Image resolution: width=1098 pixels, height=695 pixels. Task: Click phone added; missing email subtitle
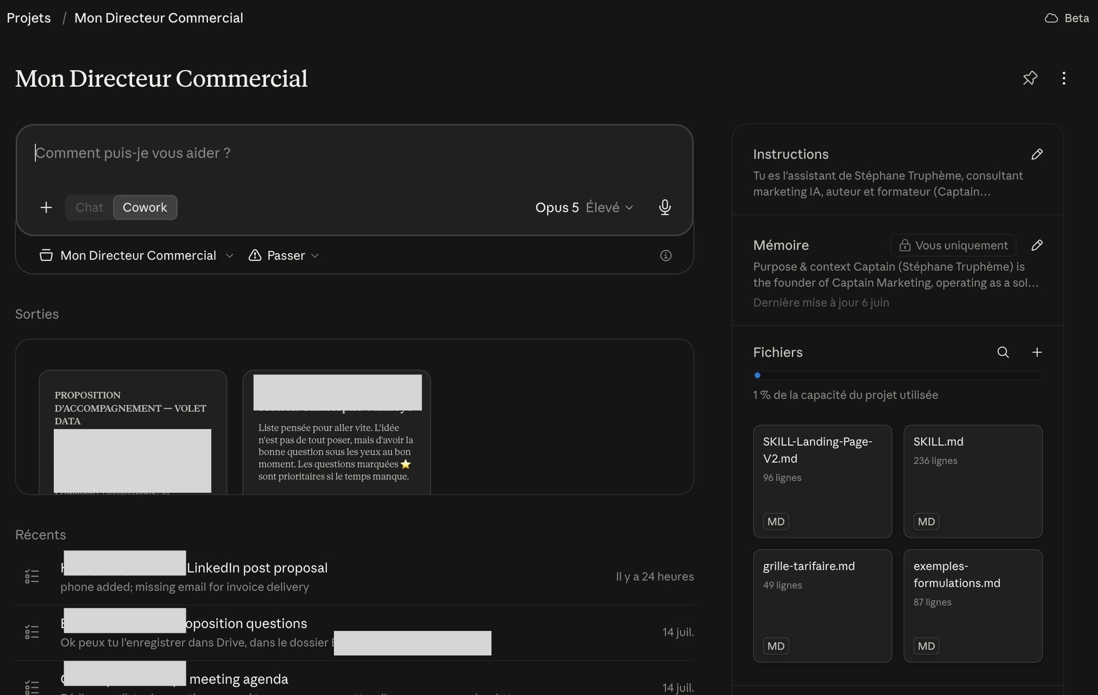(x=184, y=587)
